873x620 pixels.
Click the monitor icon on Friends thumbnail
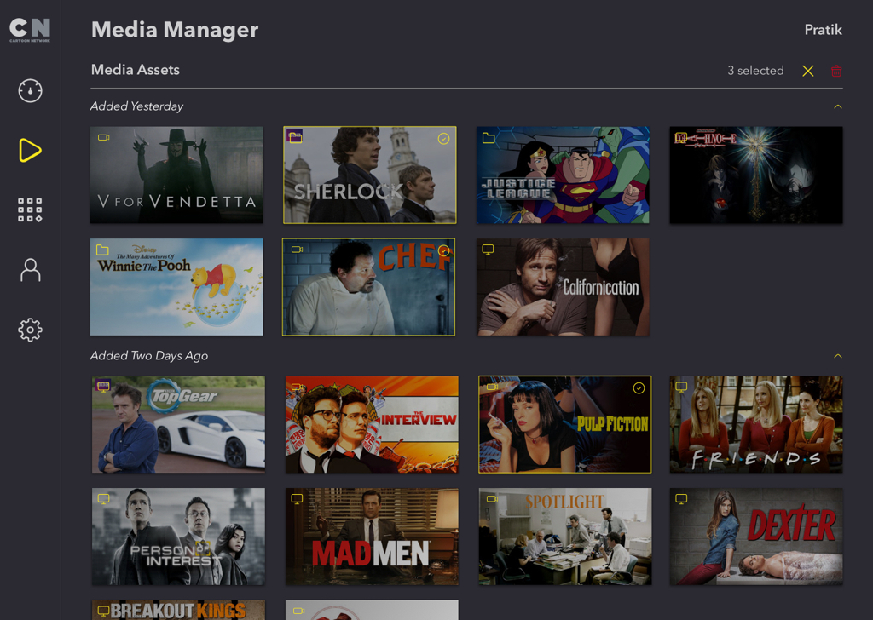pyautogui.click(x=681, y=387)
